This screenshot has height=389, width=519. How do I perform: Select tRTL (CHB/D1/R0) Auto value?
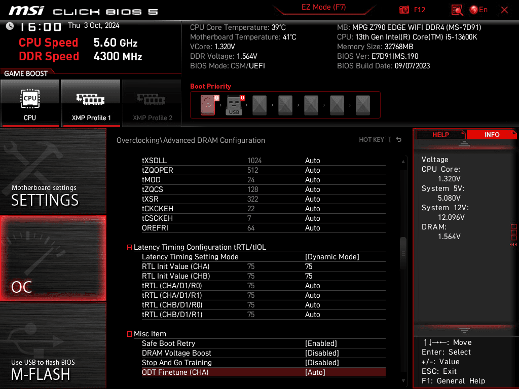312,305
